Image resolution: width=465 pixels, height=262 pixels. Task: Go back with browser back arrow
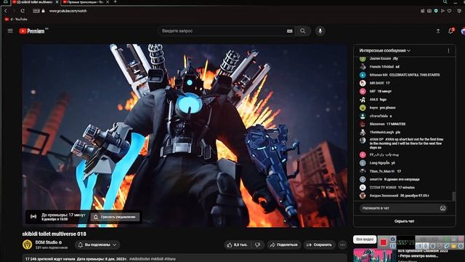point(6,11)
